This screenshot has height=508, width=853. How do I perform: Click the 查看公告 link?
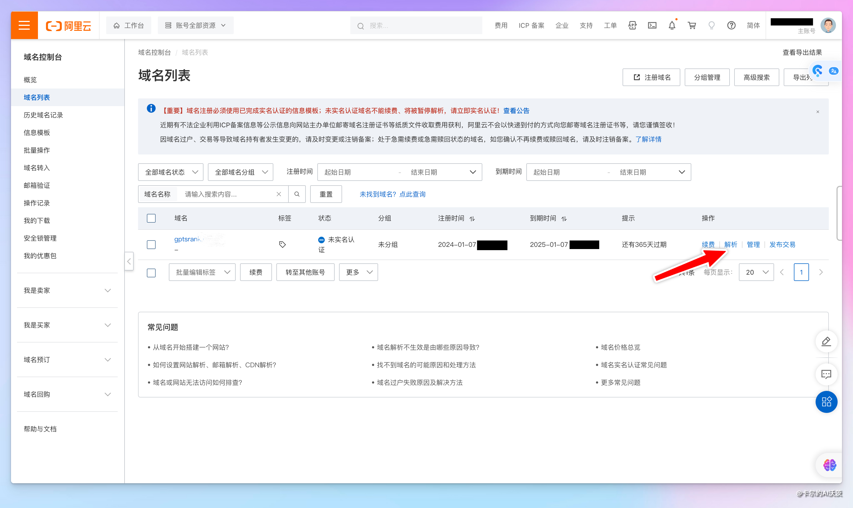[516, 111]
